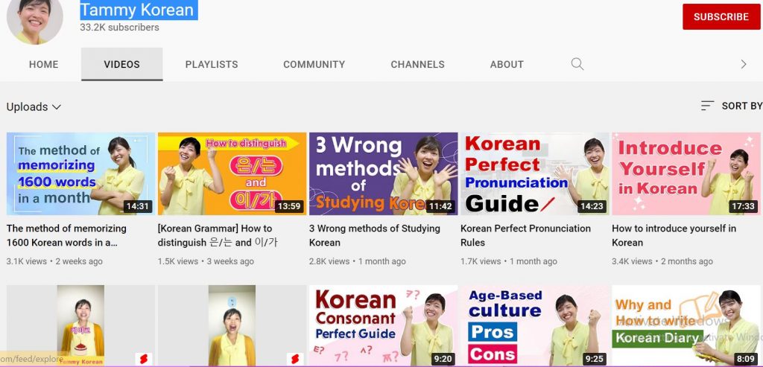Viewport: 763px width, 367px height.
Task: Click the 14:31 duration badge
Action: point(137,206)
